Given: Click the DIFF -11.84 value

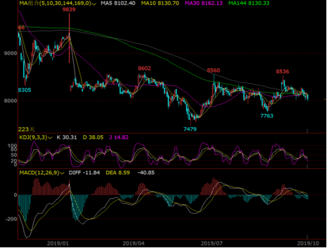Looking at the screenshot, I should pyautogui.click(x=84, y=173).
